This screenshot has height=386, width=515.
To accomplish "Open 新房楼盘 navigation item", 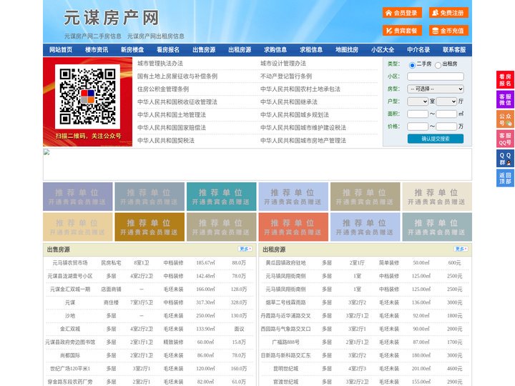I will coord(132,50).
